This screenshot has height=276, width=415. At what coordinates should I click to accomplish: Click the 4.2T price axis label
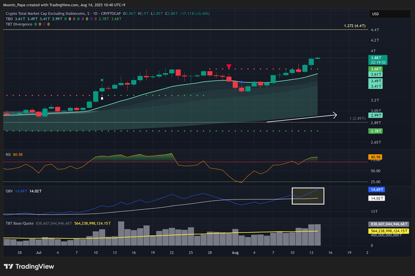point(375,40)
